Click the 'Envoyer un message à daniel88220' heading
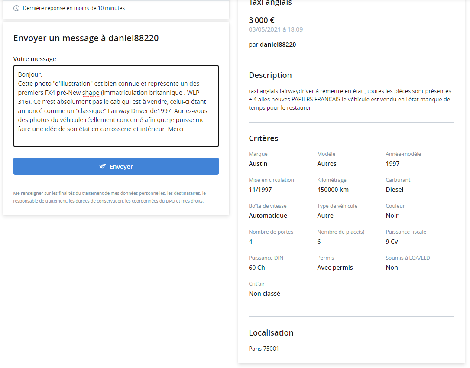This screenshot has height=368, width=470. click(86, 38)
